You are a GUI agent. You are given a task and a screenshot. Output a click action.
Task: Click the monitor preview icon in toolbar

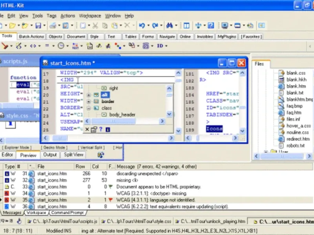tap(225, 25)
